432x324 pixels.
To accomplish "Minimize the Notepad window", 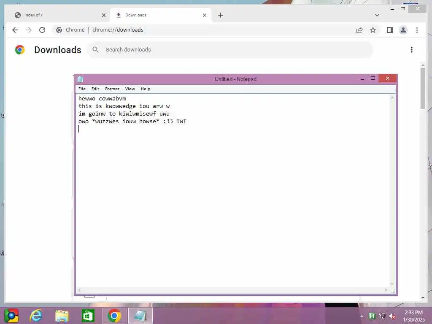I will pos(362,79).
